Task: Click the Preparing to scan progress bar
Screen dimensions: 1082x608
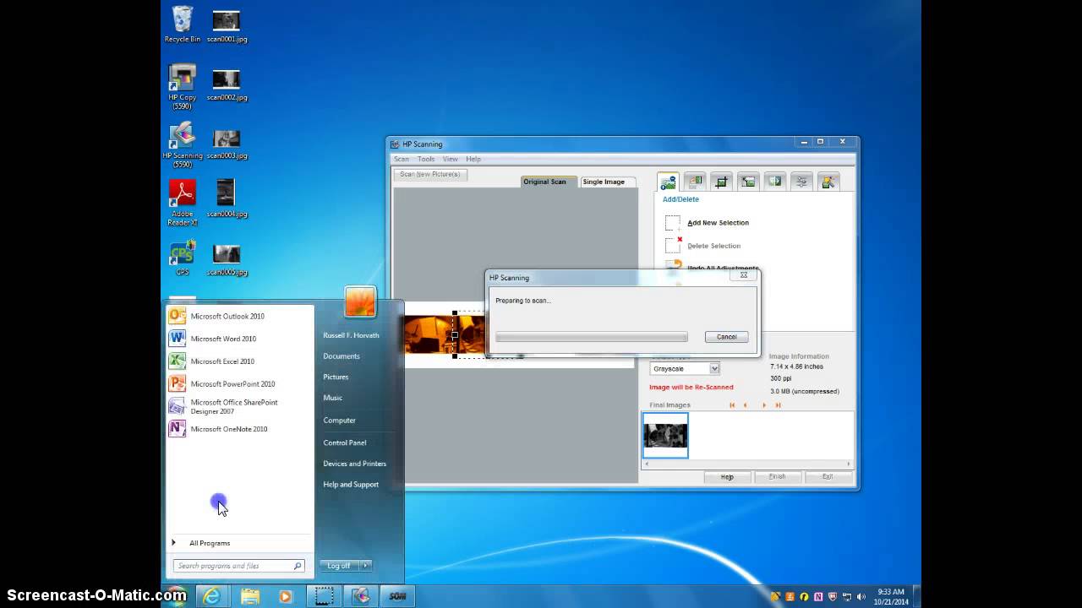Action: click(x=592, y=337)
